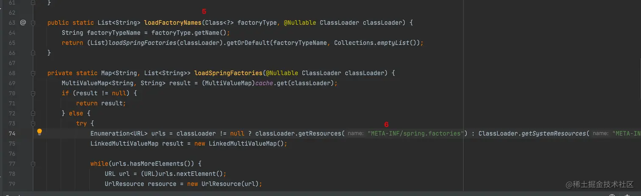
Task: Click the private keyword on line 68
Action: [60, 73]
